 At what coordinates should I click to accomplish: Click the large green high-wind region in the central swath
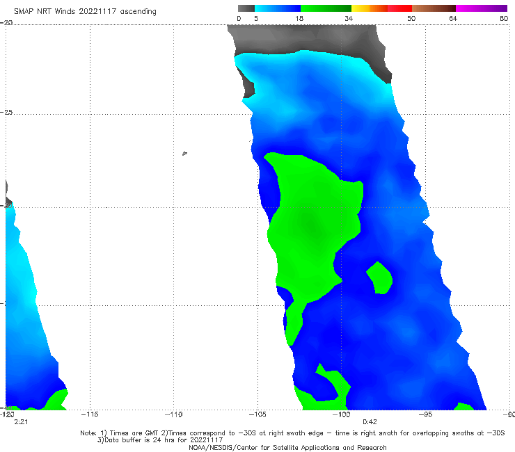tap(312, 227)
